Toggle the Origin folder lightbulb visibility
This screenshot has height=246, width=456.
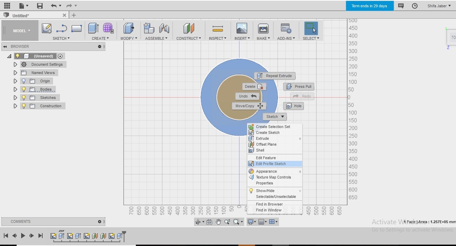(x=24, y=81)
